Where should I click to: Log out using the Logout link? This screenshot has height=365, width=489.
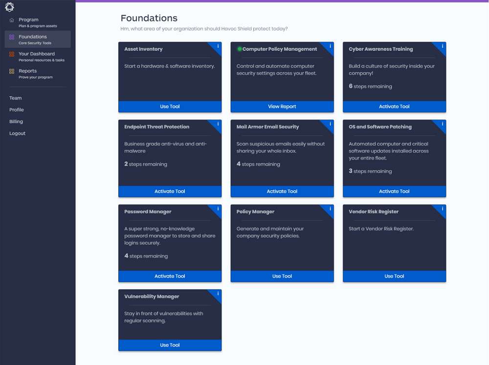coord(17,134)
